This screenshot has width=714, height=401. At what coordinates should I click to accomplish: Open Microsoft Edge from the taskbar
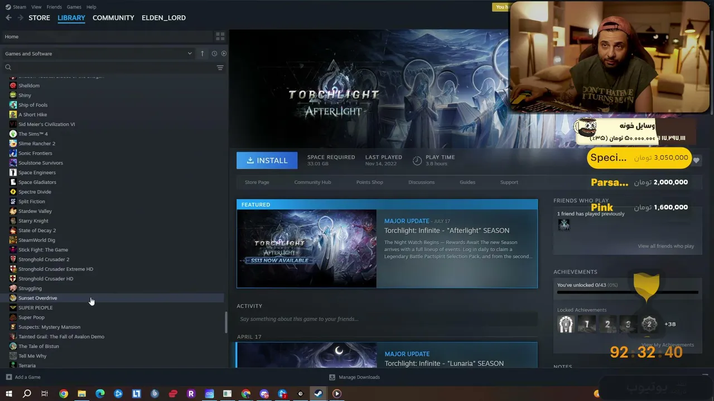coord(100,394)
